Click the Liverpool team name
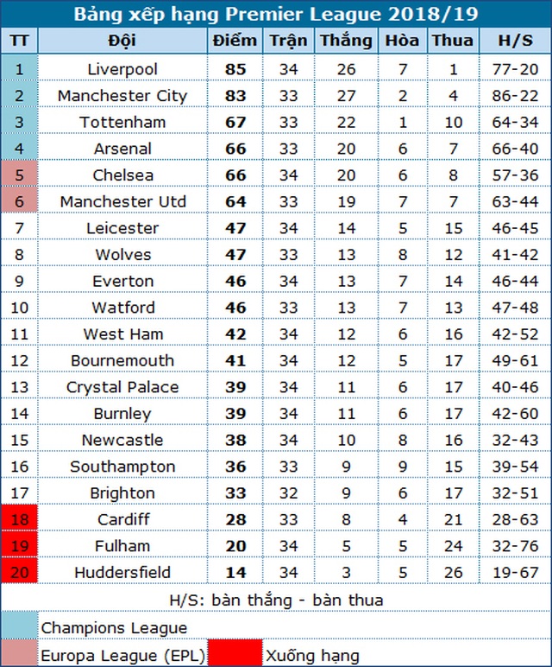Screen dimensions: 552x667 click(122, 68)
